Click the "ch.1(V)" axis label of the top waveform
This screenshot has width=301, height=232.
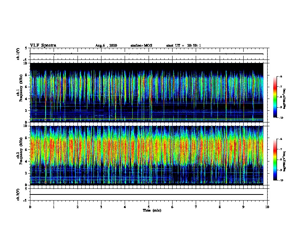18,54
